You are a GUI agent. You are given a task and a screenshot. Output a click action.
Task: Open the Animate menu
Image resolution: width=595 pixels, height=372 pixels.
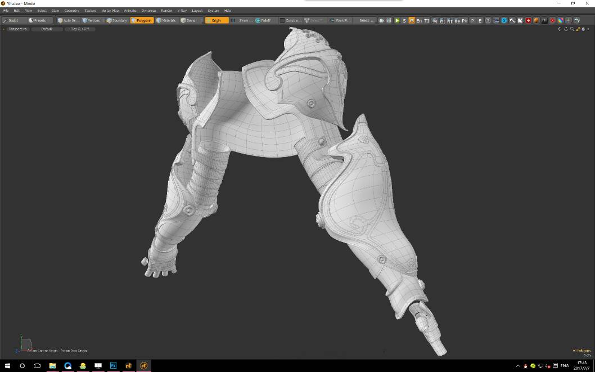point(130,11)
